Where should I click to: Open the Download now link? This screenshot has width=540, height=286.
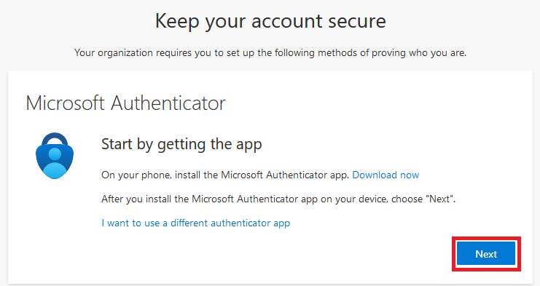[386, 175]
